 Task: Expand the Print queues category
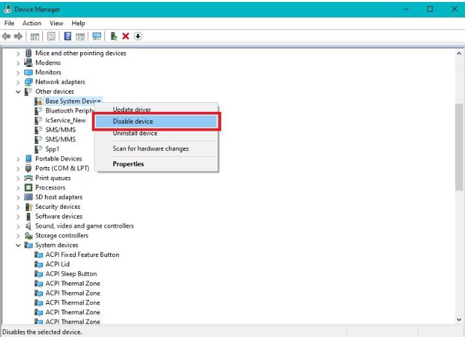18,178
